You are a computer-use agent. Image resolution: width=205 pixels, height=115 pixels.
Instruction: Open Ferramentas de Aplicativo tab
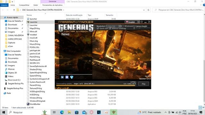click(53, 5)
